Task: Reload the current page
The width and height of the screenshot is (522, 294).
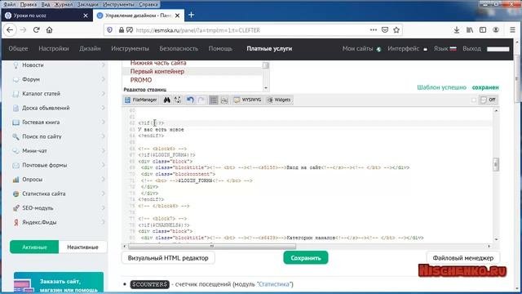Action: coord(36,30)
